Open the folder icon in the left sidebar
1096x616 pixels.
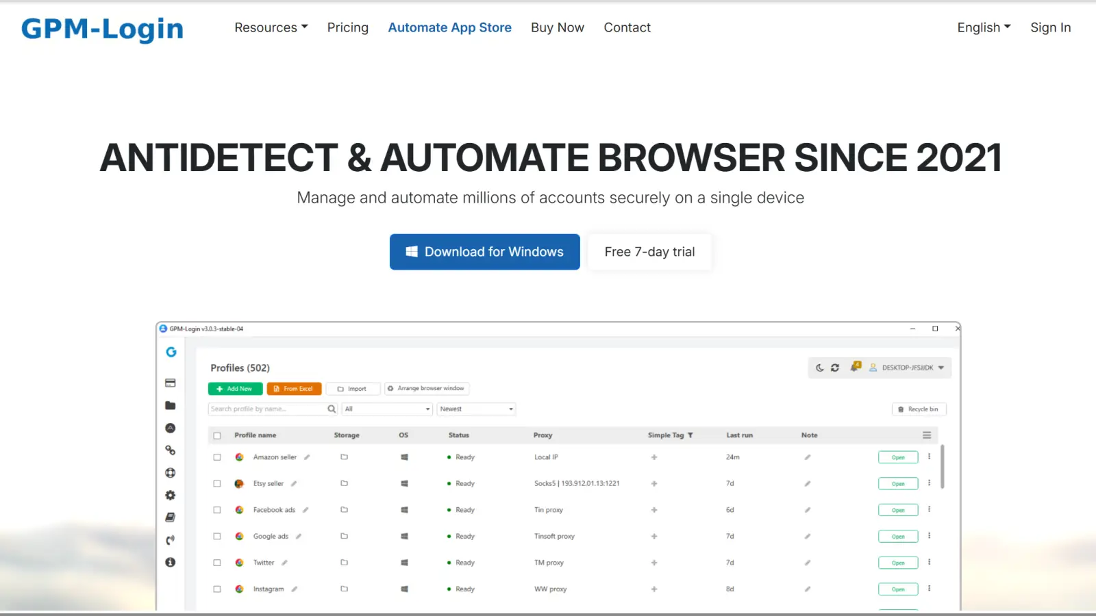point(171,406)
